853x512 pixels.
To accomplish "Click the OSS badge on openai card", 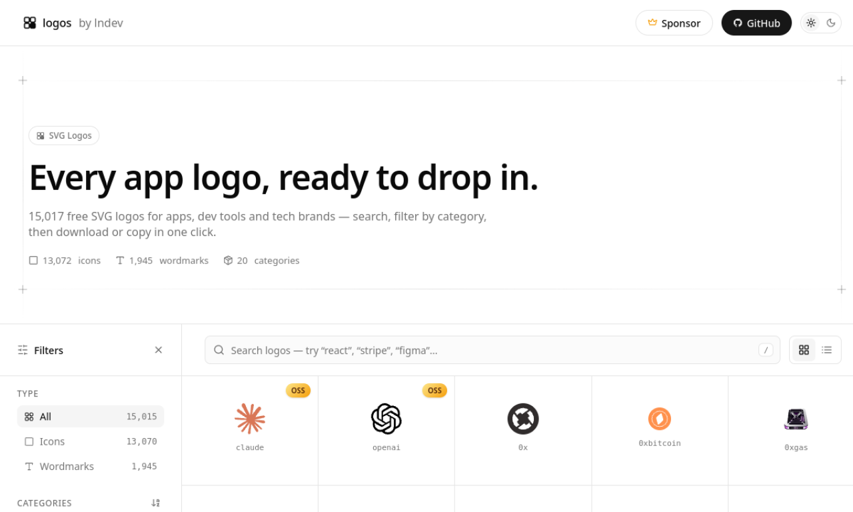I will pyautogui.click(x=434, y=391).
